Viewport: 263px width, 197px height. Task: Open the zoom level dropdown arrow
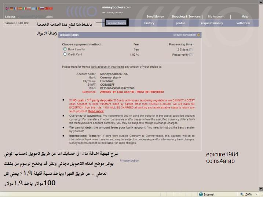[x=256, y=194]
